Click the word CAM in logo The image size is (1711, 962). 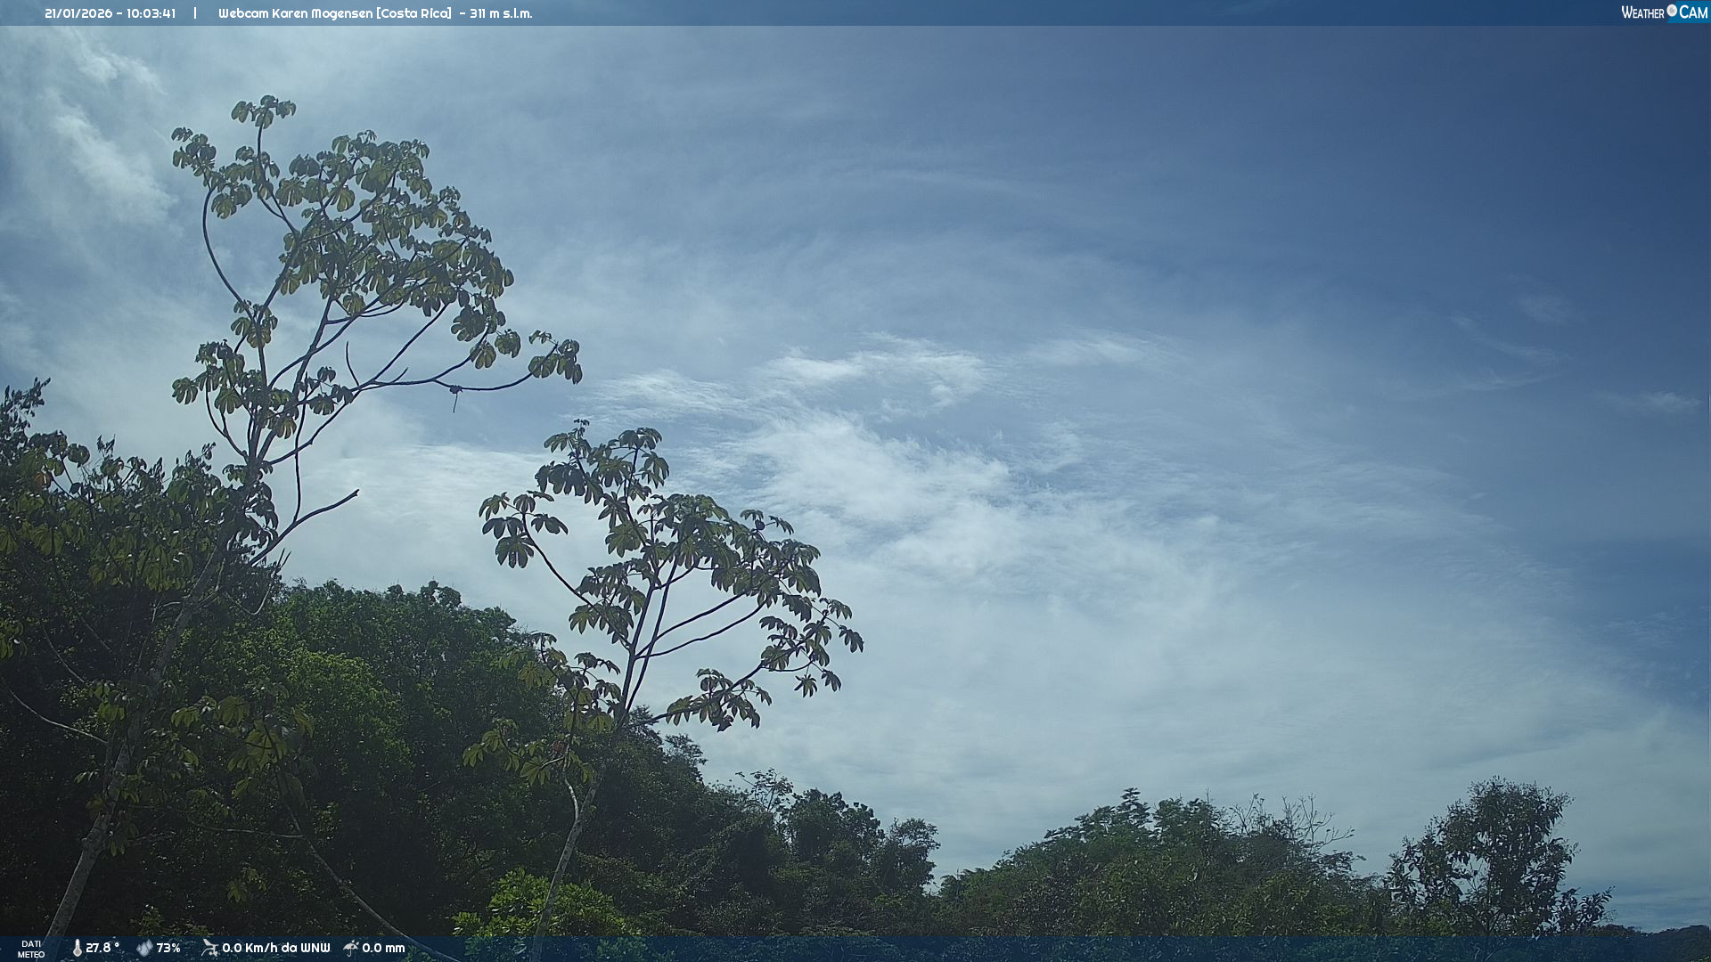(1693, 12)
